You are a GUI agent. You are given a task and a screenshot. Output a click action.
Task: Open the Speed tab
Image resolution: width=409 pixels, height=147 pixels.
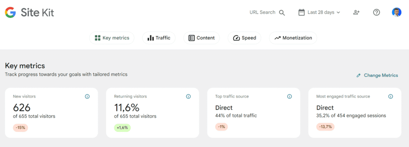(x=244, y=38)
